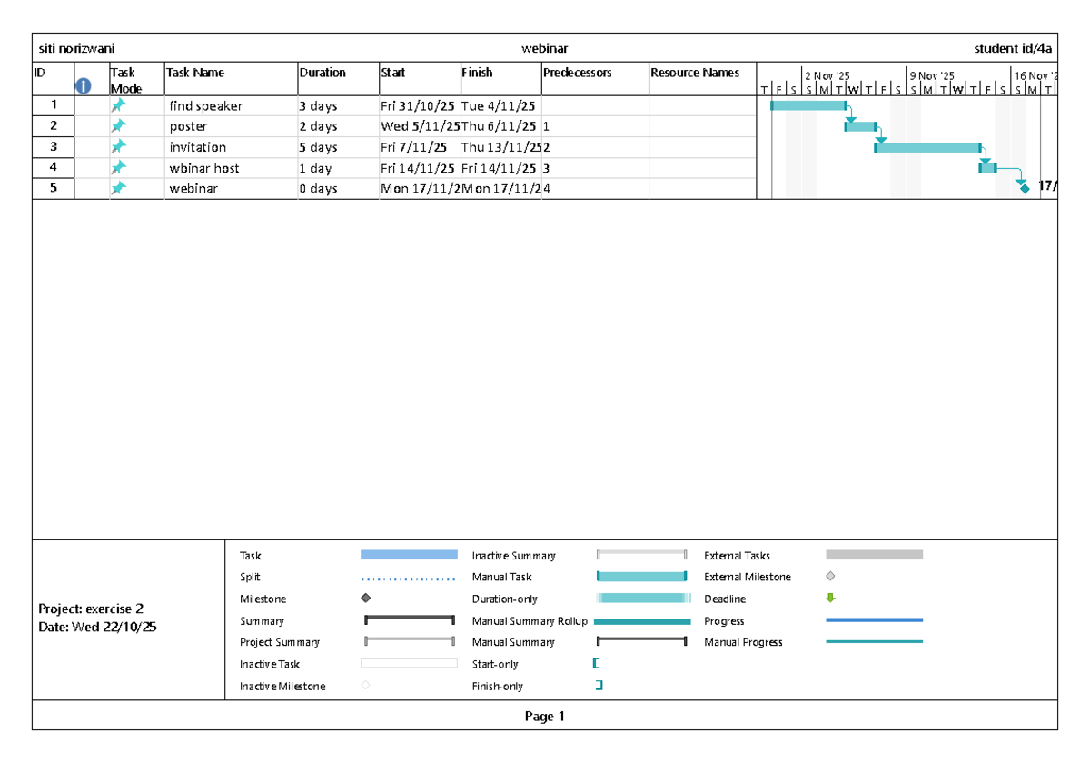Click the 'Inactive Summary' legend label
Screen dimensions: 1090x762
(514, 556)
